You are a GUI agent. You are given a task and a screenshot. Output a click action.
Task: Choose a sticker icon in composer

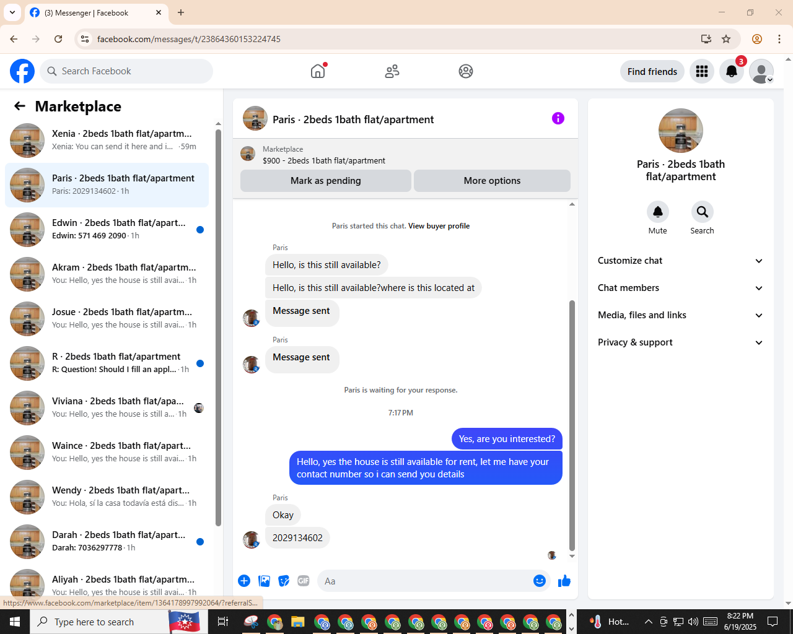pyautogui.click(x=284, y=581)
